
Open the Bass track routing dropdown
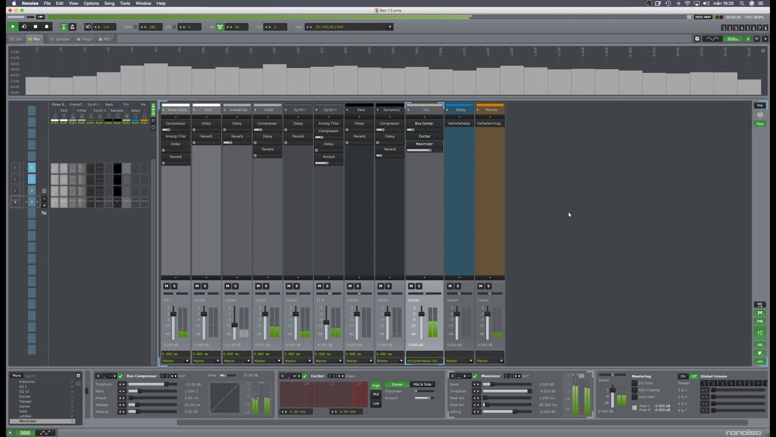click(359, 361)
